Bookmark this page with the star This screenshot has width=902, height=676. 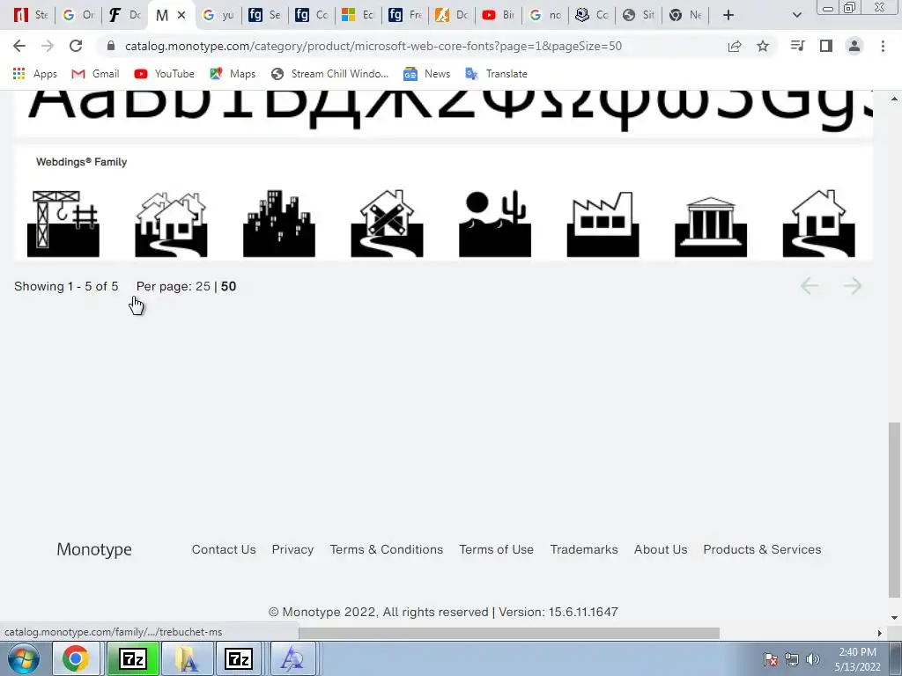click(x=763, y=46)
